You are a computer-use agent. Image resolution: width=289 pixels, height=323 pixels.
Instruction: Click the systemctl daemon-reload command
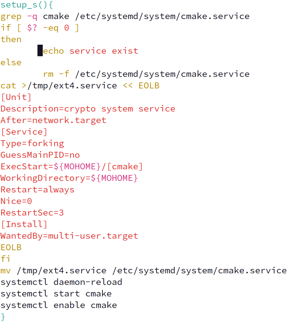61,282
